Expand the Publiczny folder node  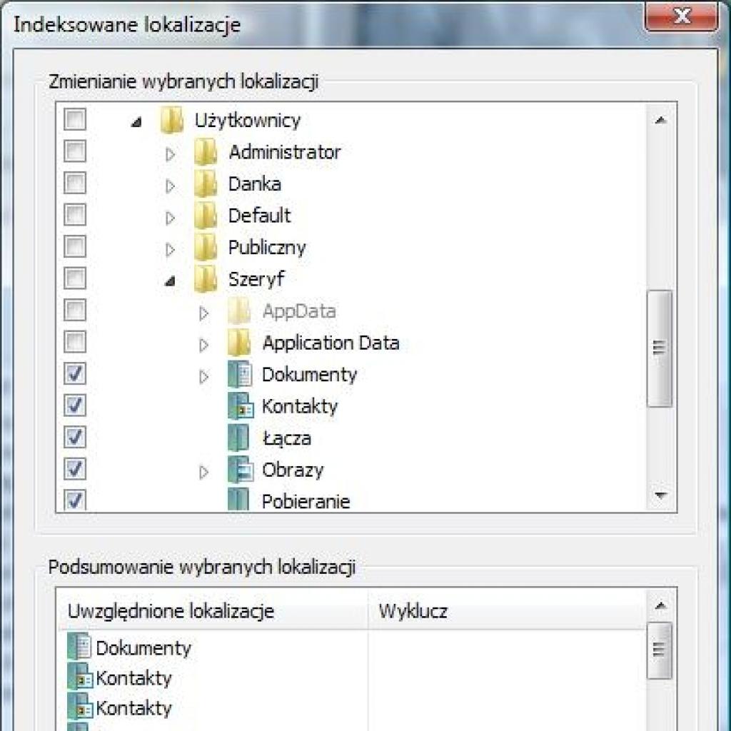point(170,250)
